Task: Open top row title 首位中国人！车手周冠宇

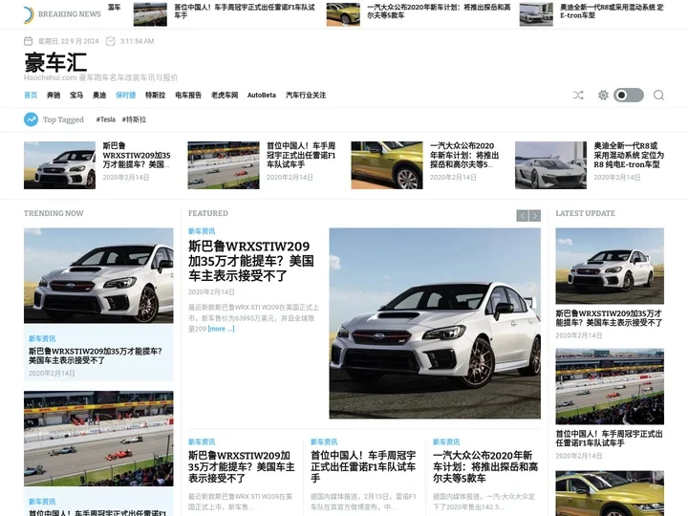Action: [301, 155]
